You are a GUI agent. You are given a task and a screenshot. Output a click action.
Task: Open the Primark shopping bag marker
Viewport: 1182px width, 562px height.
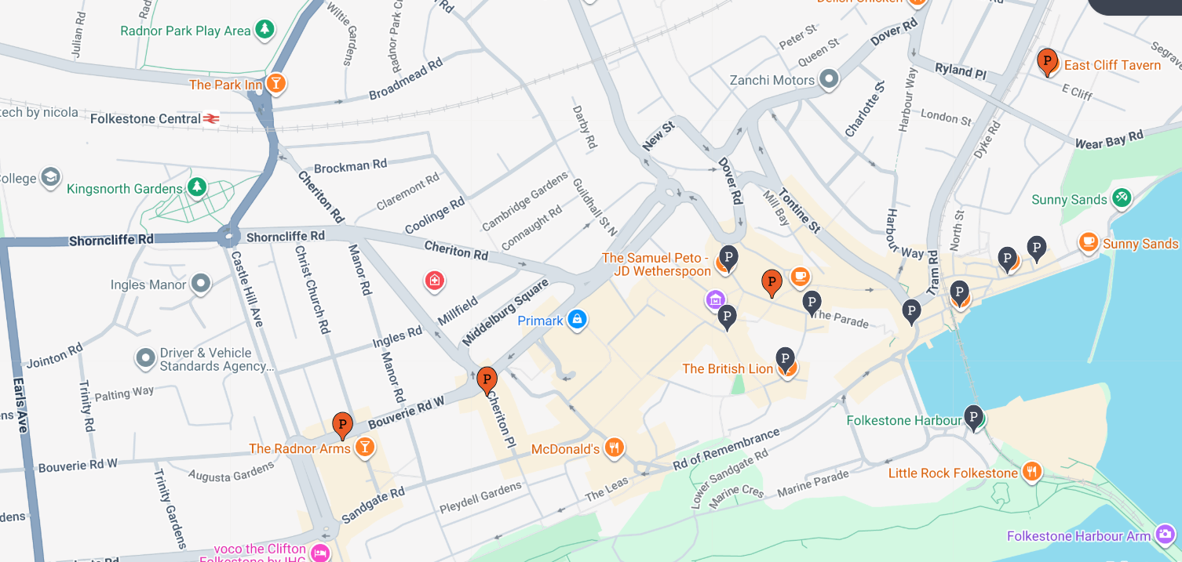[578, 320]
